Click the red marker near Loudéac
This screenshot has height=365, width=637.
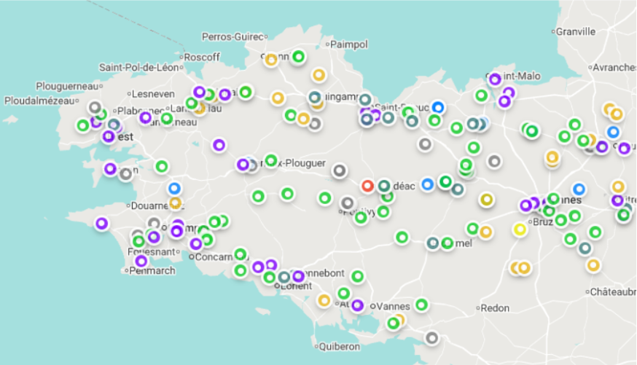[367, 186]
